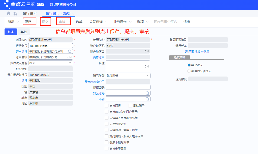
Task: Enable 支持BBC分销门户显示 checkbox
Action: (107, 112)
